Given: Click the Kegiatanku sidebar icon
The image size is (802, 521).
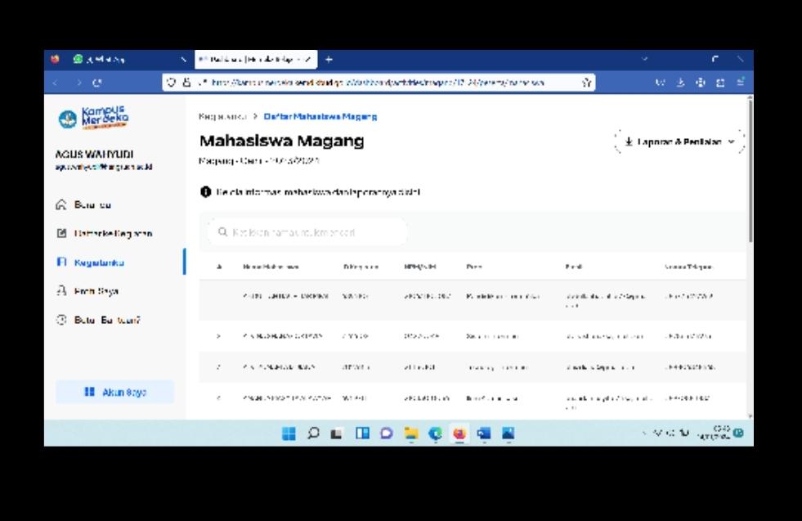Looking at the screenshot, I should click(x=61, y=263).
